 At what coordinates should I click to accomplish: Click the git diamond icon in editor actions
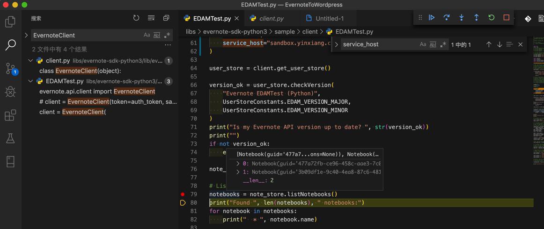pyautogui.click(x=527, y=19)
